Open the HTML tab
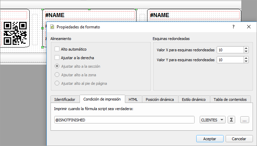 pos(133,99)
